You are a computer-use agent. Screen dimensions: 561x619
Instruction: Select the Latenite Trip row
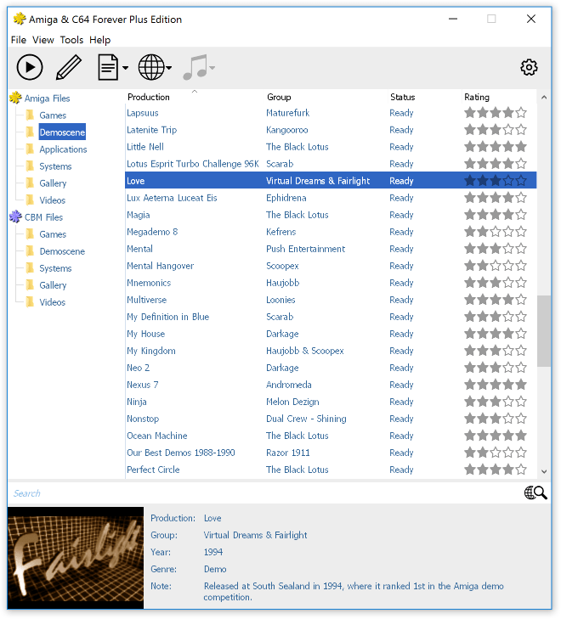pos(331,130)
